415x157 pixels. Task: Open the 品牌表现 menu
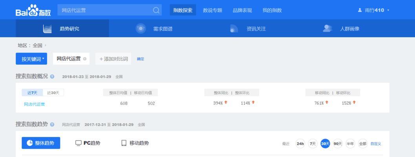(242, 10)
